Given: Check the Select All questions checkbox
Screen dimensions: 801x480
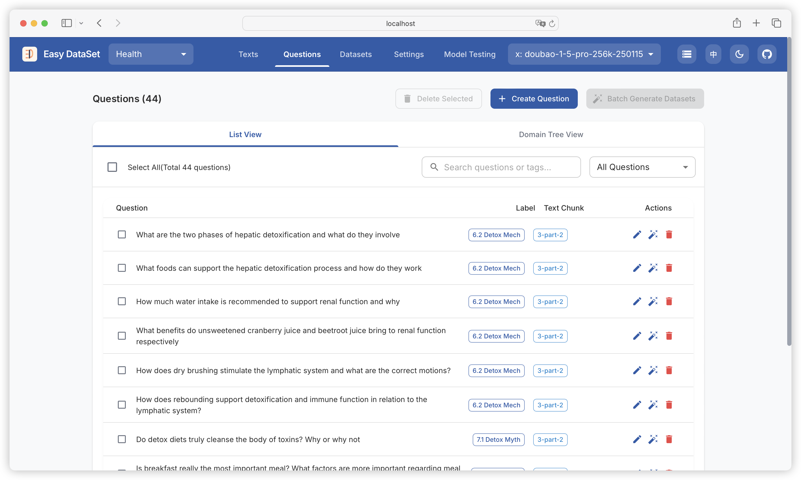Looking at the screenshot, I should [x=112, y=167].
